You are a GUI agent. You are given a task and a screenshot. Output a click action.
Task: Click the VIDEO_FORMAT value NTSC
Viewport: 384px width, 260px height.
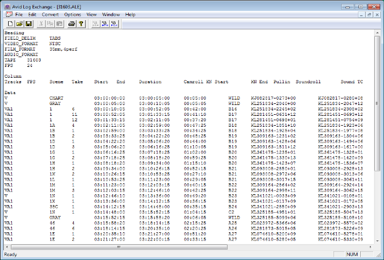55,44
